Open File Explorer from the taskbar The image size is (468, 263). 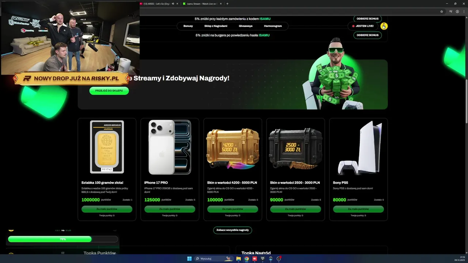tap(238, 259)
